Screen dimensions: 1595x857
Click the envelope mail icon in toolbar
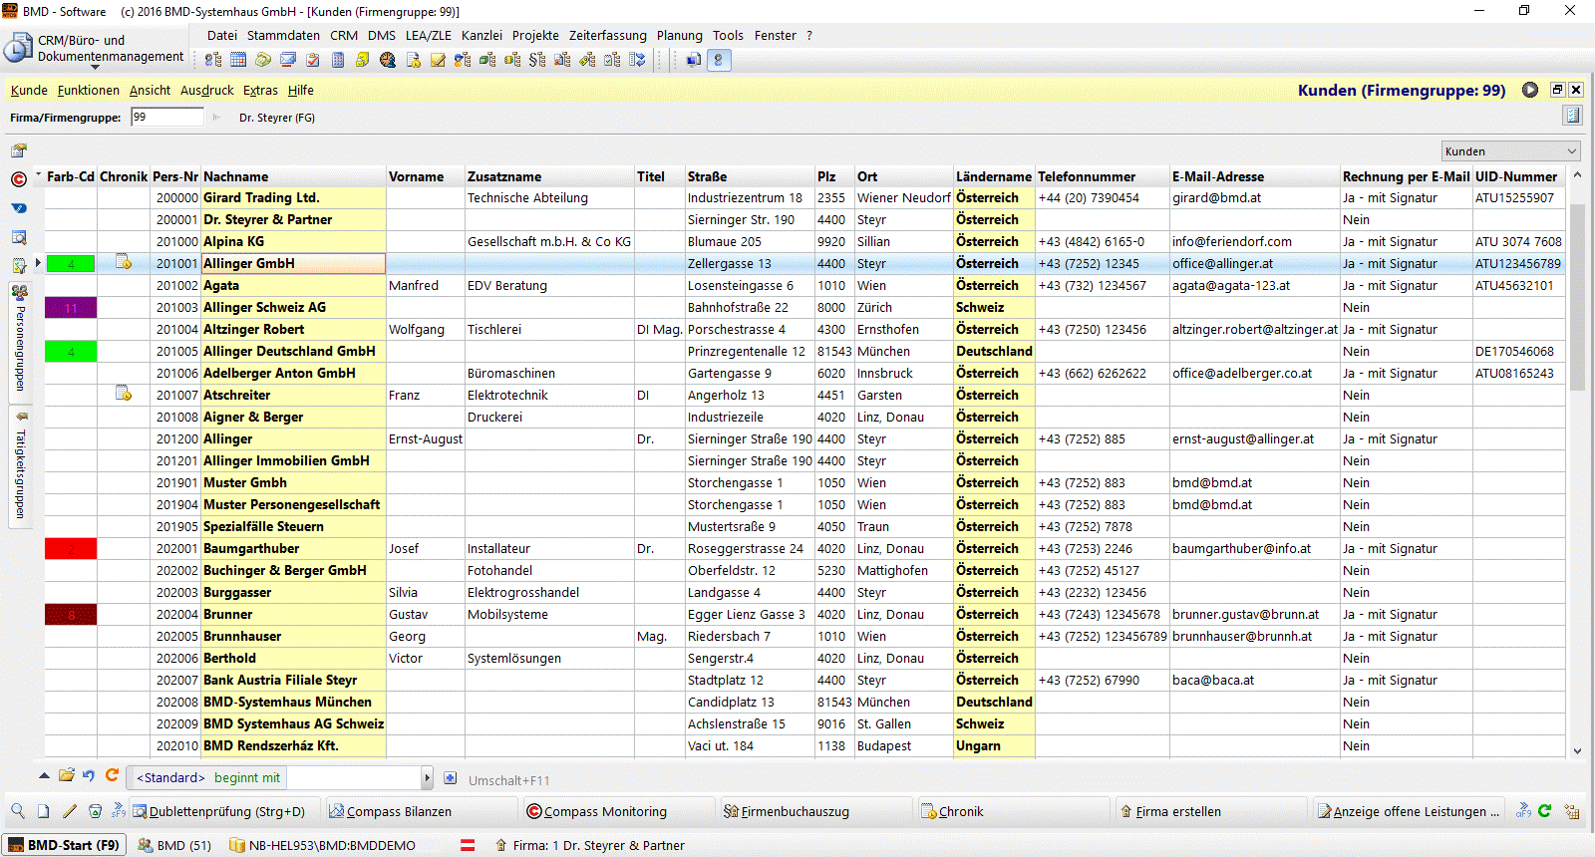click(288, 60)
